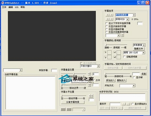The image size is (151, 116).
Task: Open the highlighted dropdown at top of 字幕选项
Action: point(126,15)
